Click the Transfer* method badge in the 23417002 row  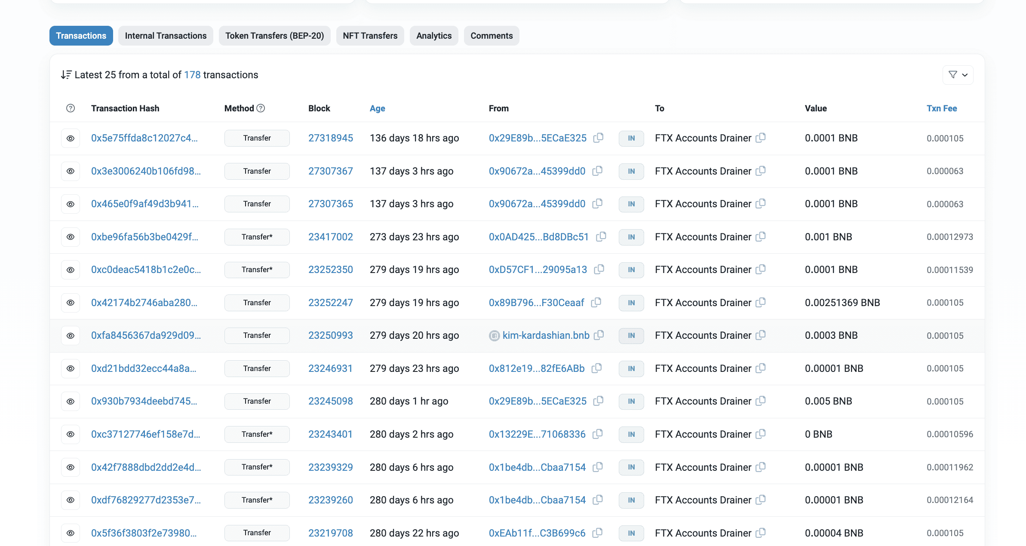coord(257,237)
